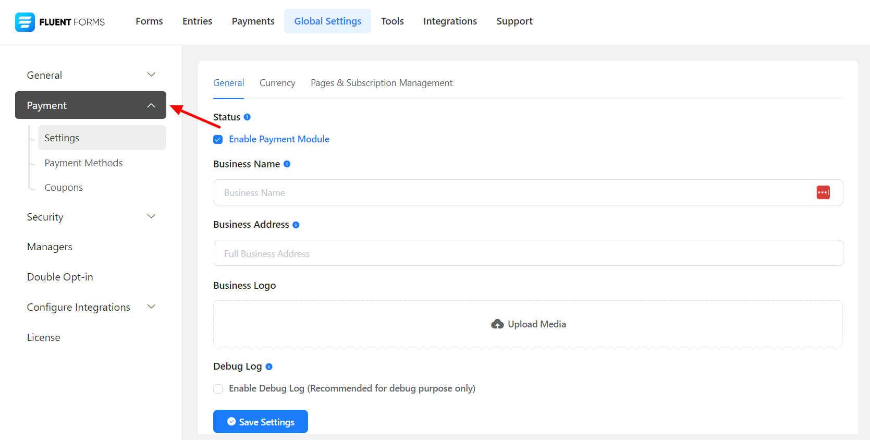Click the red shortcode icon in Business Name field
The height and width of the screenshot is (440, 870).
[x=823, y=192]
